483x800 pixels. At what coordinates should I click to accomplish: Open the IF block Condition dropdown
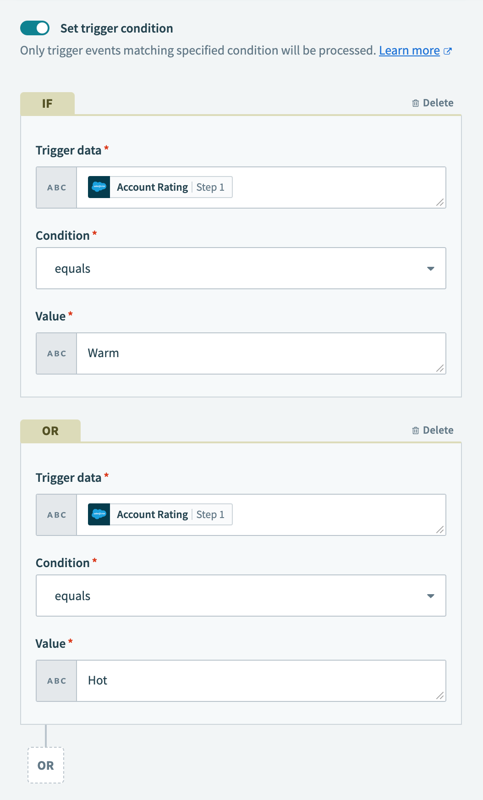[241, 268]
